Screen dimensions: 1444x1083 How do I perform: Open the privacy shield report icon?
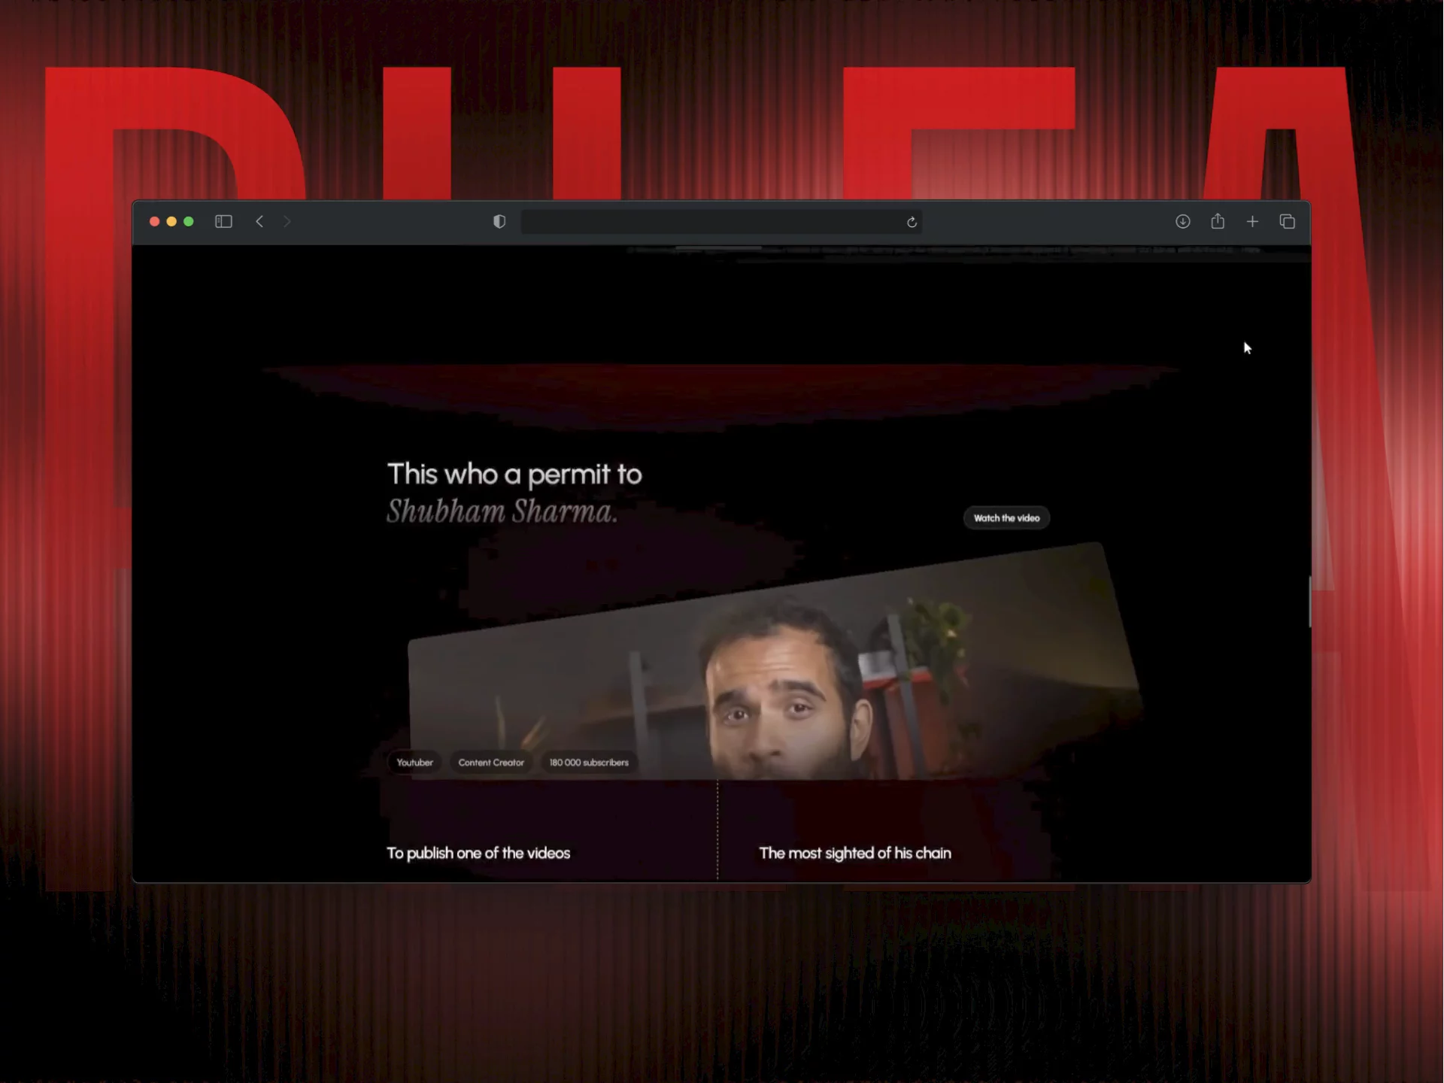499,221
